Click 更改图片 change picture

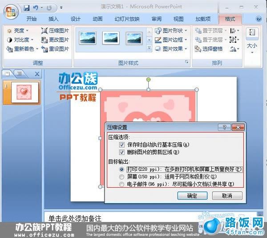point(55,40)
